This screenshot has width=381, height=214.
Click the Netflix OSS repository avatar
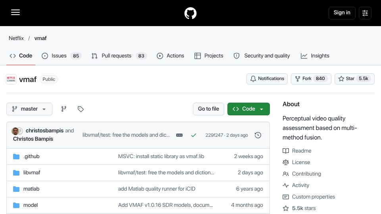[11, 79]
